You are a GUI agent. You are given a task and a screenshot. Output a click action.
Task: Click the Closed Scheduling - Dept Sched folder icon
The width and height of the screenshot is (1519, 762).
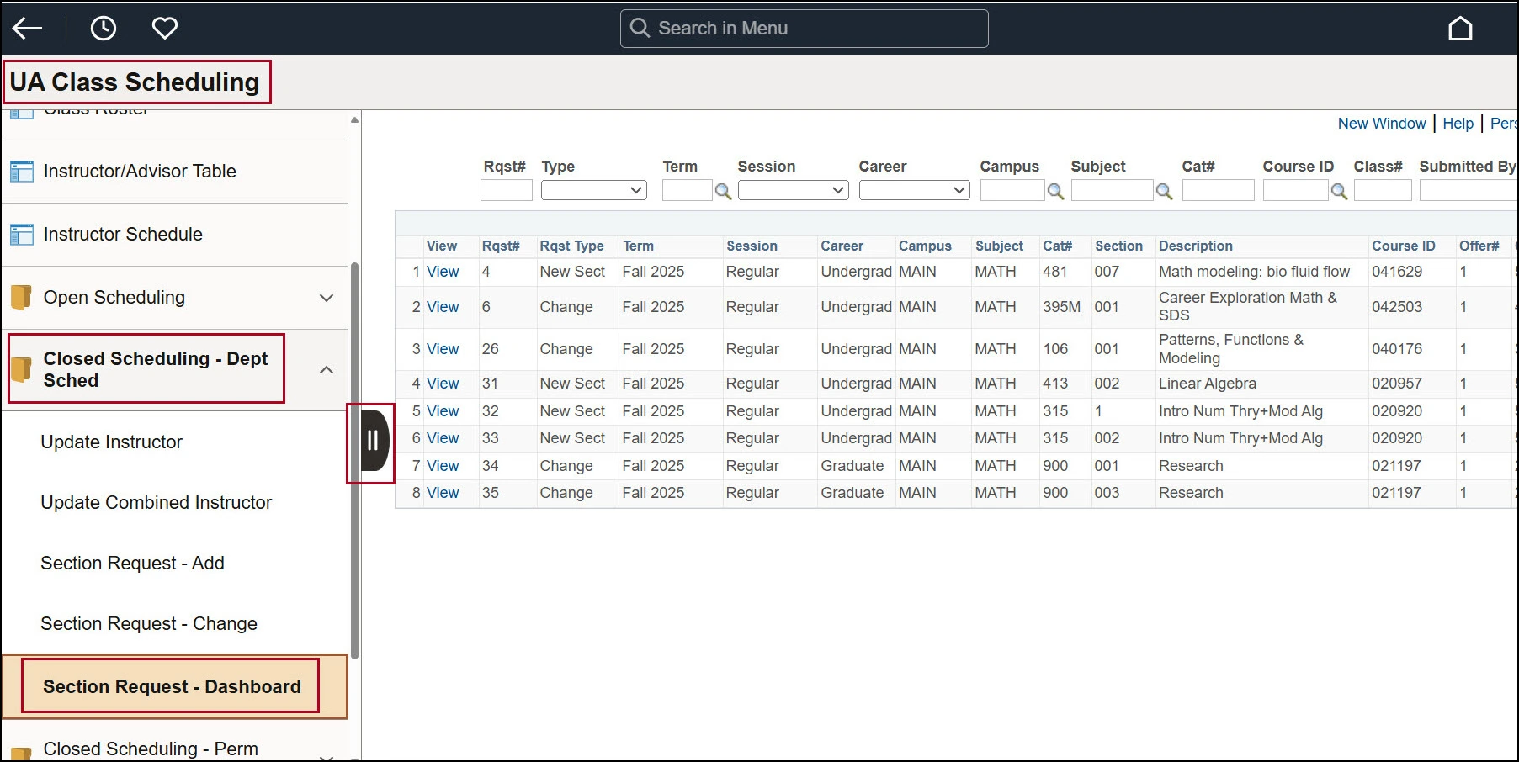click(21, 369)
